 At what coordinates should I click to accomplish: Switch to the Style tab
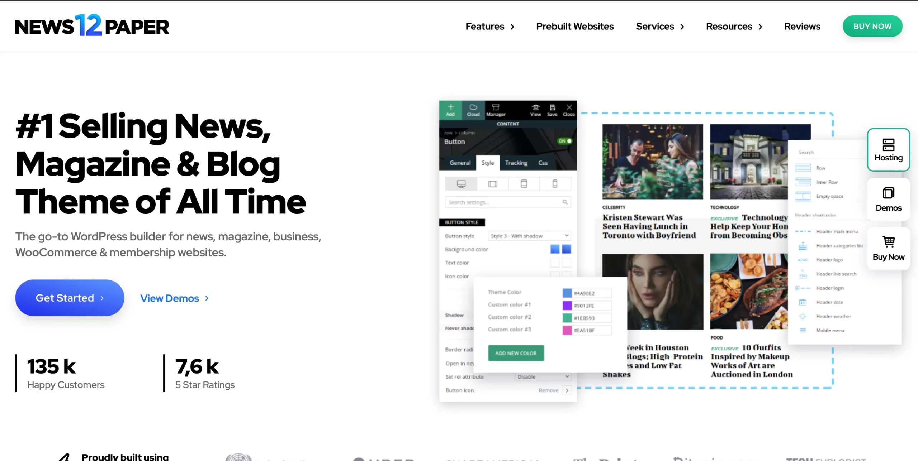coord(488,163)
